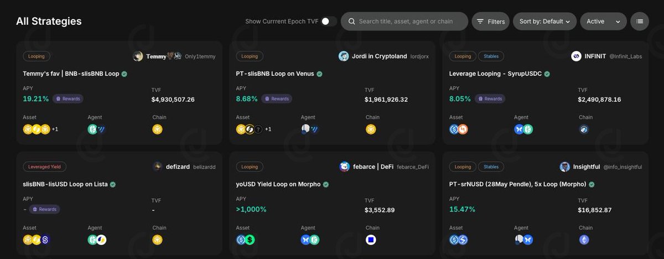
Task: Switch to list view layout icon
Action: 640,22
